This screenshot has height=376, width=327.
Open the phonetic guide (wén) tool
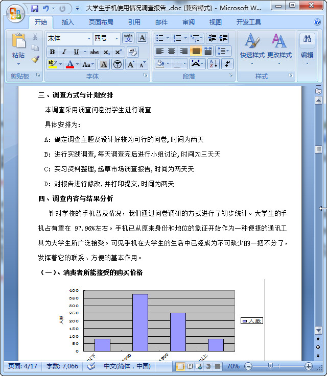click(x=128, y=38)
